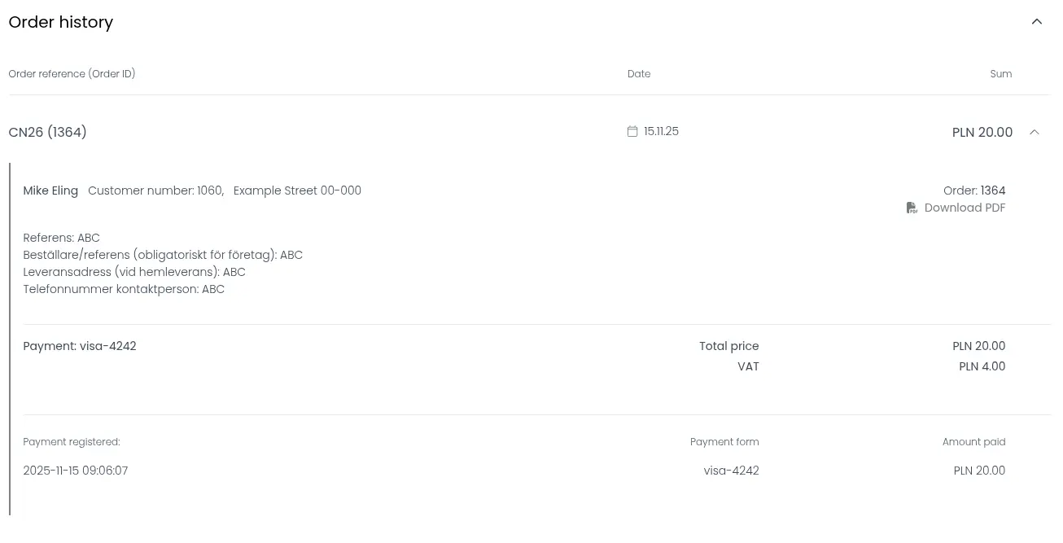Image resolution: width=1063 pixels, height=543 pixels.
Task: Collapse the expanded CN26 (1364) order details
Action: [1034, 131]
